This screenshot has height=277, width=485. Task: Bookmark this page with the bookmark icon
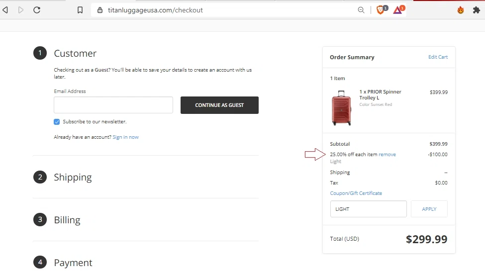[80, 10]
